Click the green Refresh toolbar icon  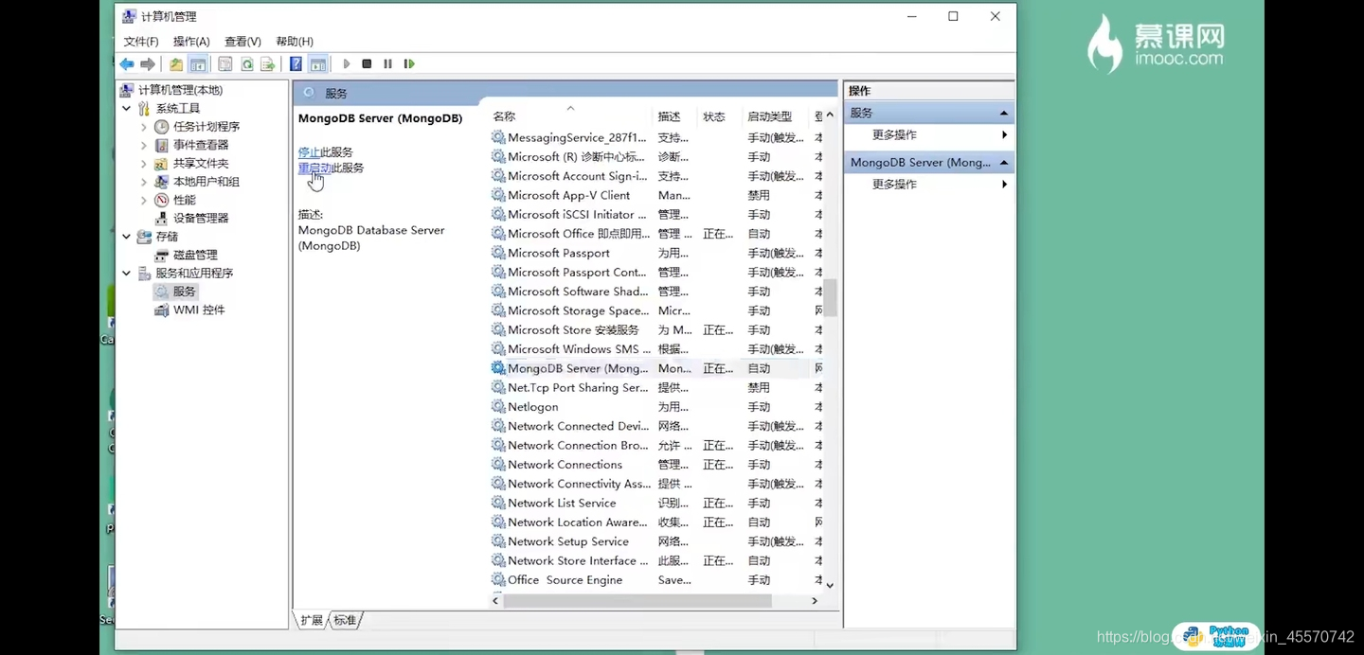coord(246,64)
